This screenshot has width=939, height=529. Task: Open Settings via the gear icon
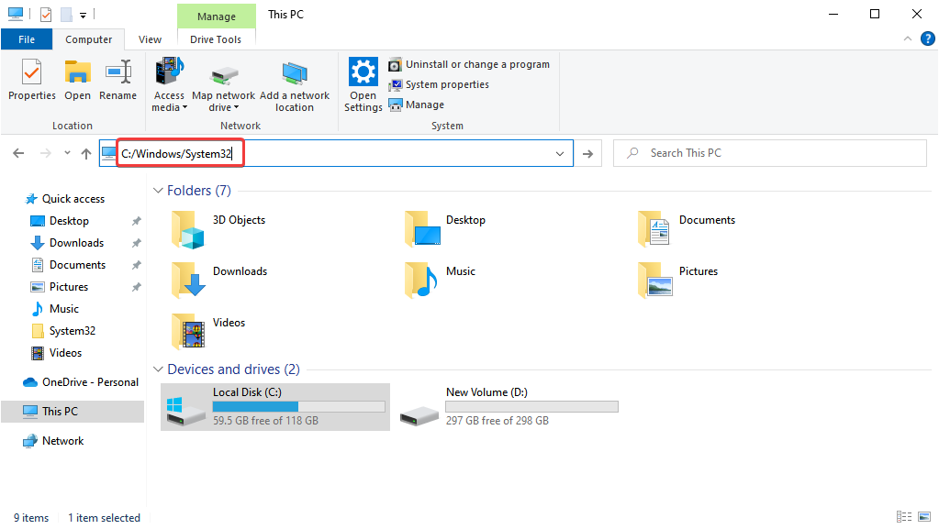pos(363,84)
